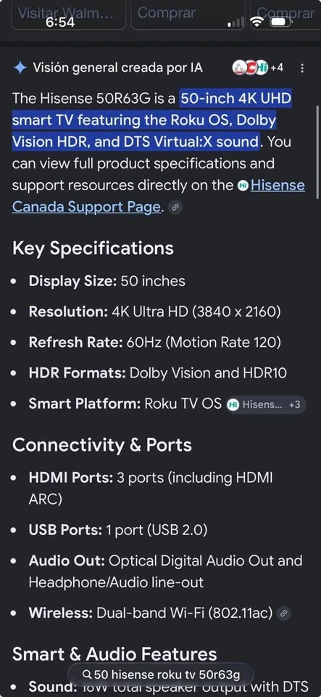Tap the 50 hisense roku tv 50r63g search bar
This screenshot has height=697, width=321.
coord(161,674)
